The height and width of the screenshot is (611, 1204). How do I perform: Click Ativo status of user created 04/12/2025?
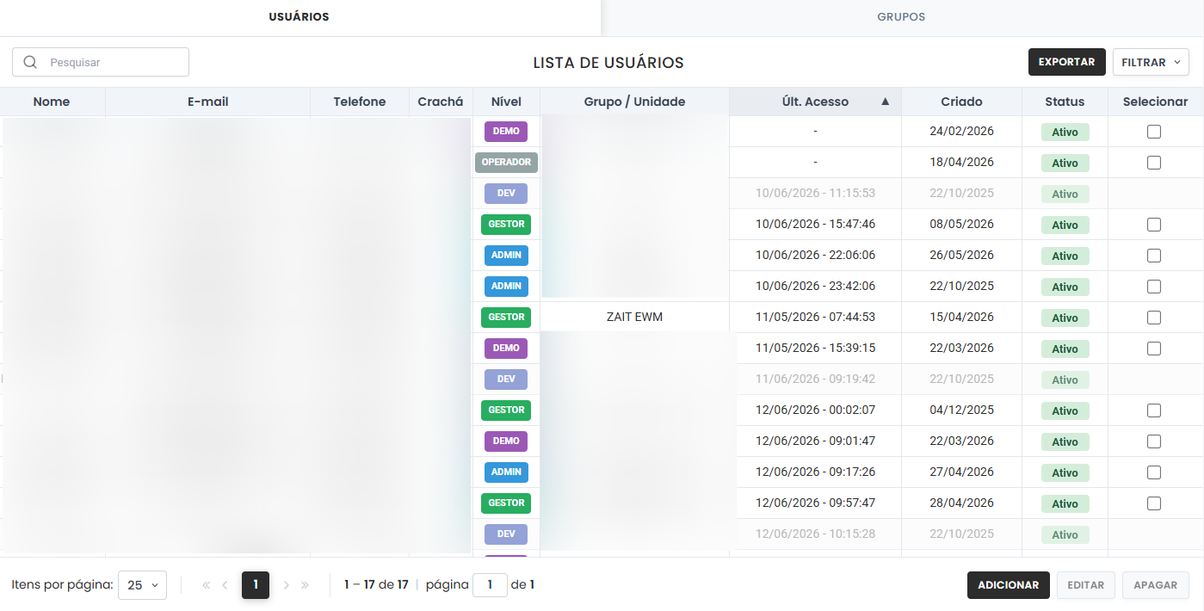tap(1065, 410)
